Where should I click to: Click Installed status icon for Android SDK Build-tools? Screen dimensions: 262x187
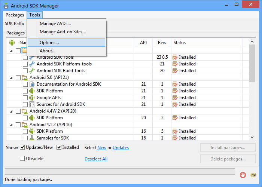pyautogui.click(x=175, y=71)
